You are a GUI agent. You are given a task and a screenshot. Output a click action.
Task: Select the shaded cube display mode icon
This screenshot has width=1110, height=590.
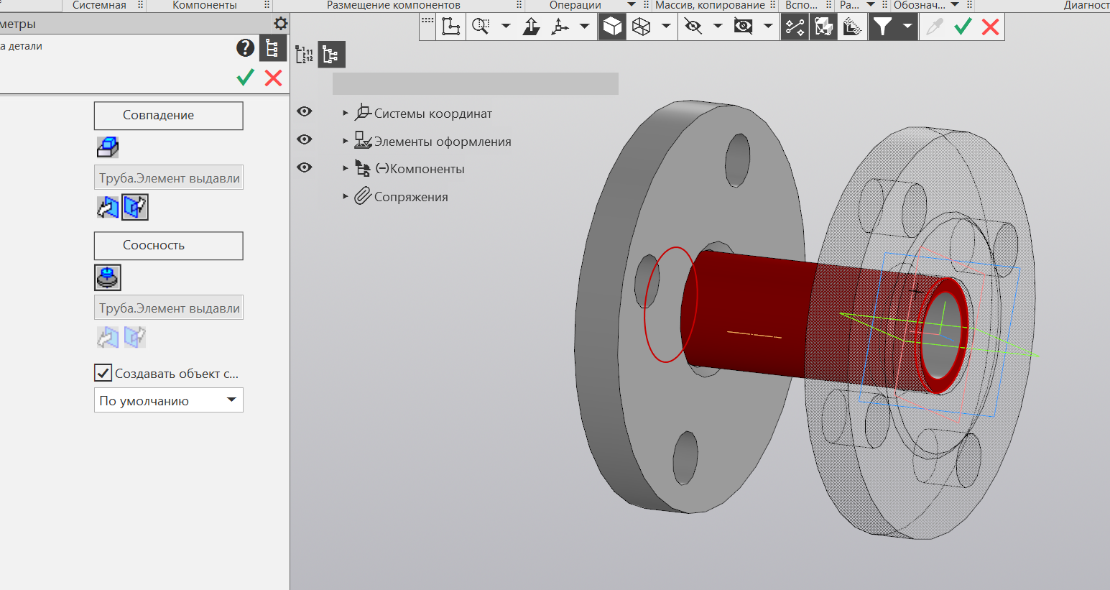click(612, 27)
